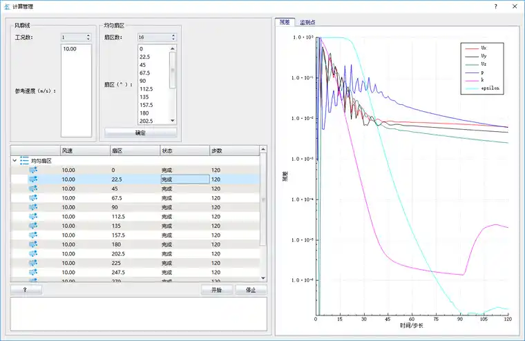
Task: Click the list icon beside 均匀扇区 tree node
Action: pos(24,161)
